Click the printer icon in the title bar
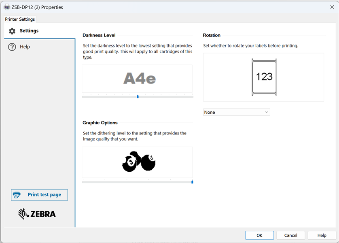Image resolution: width=339 pixels, height=243 pixels. click(x=7, y=7)
